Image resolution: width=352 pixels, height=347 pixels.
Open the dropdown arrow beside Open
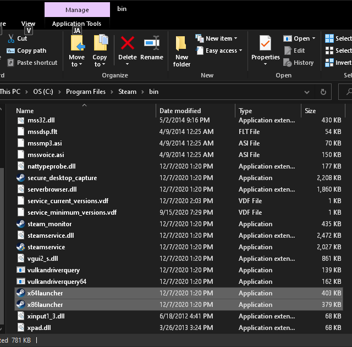[x=313, y=38]
